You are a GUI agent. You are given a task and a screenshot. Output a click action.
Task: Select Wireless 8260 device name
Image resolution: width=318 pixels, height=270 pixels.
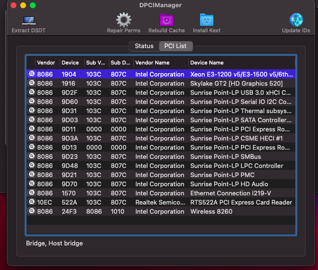[212, 211]
